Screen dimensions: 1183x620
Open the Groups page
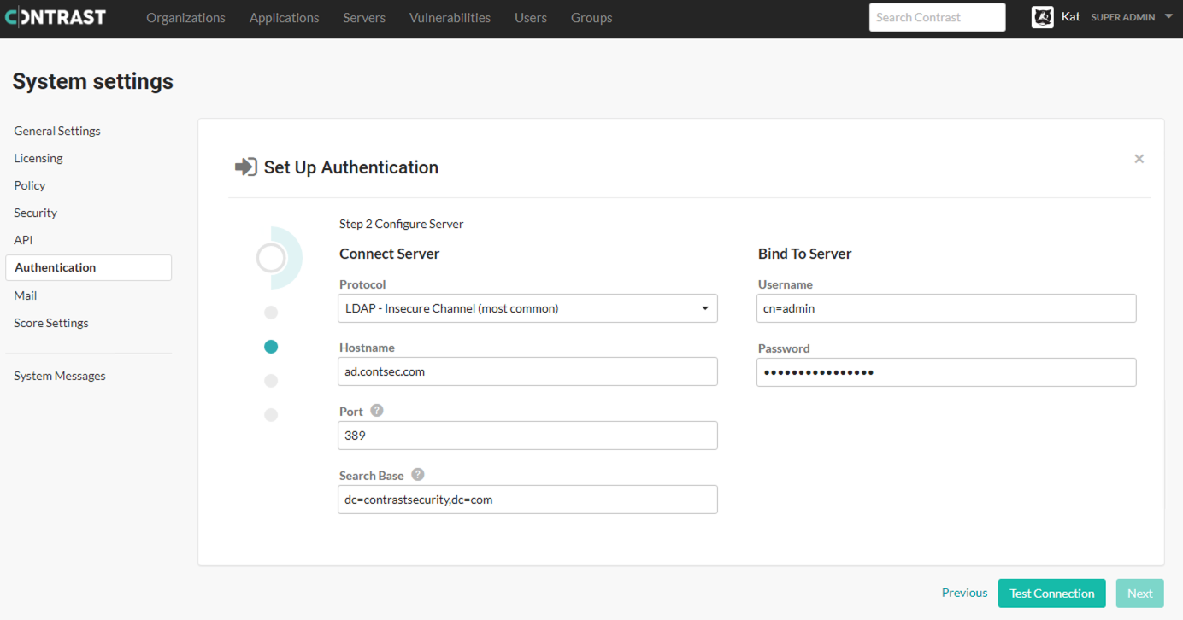coord(591,17)
